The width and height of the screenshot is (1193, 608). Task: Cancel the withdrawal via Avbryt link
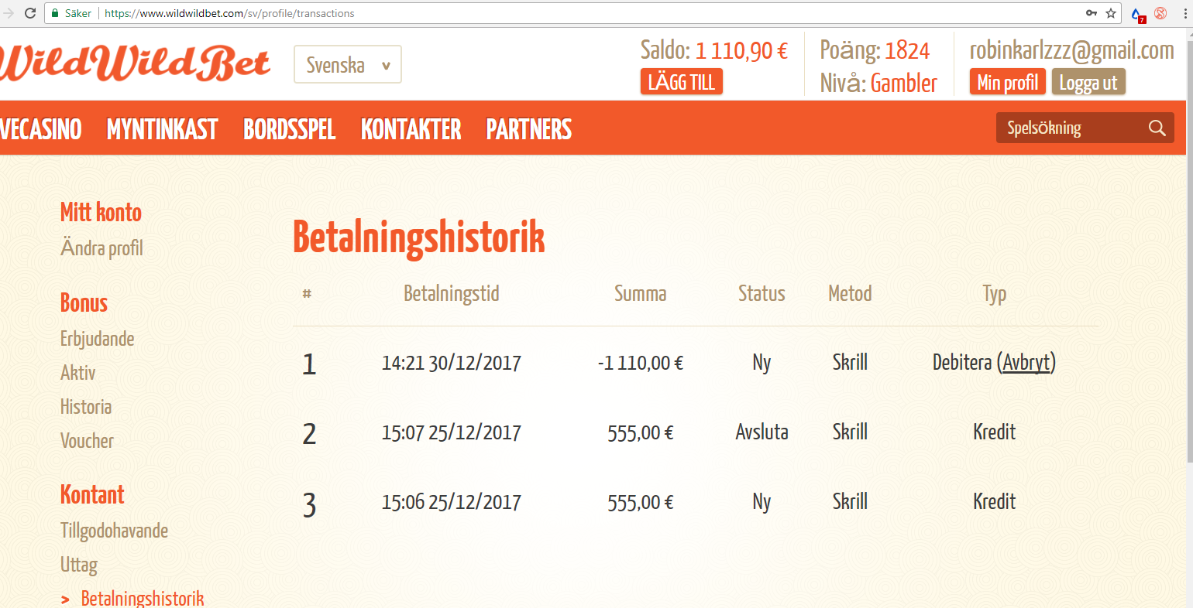pos(1026,362)
